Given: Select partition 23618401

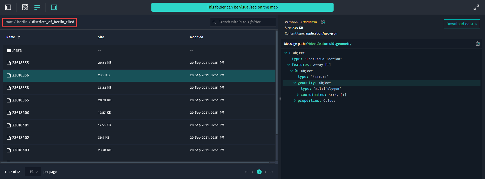Looking at the screenshot, I should point(20,125).
